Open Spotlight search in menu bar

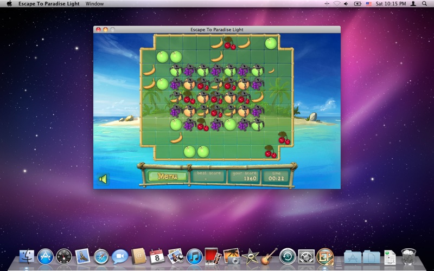[424, 4]
